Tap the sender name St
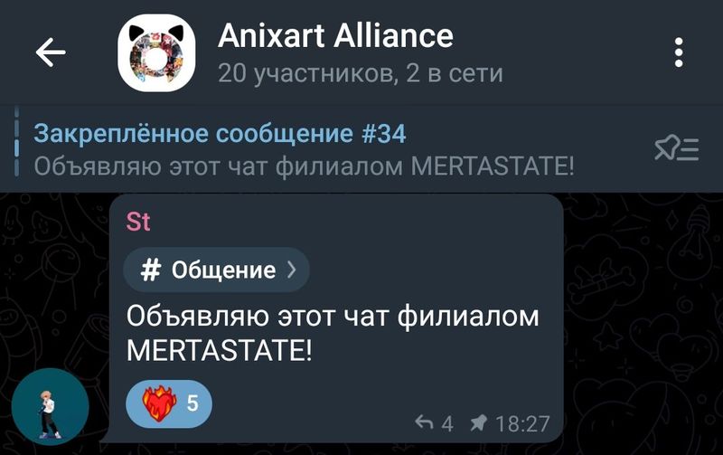Image resolution: width=723 pixels, height=455 pixels. pos(138,222)
